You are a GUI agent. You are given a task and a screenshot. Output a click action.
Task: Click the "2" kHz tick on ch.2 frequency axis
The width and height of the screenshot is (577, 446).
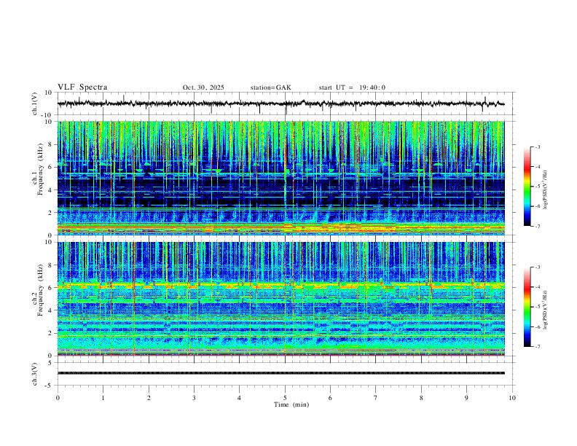(50, 333)
